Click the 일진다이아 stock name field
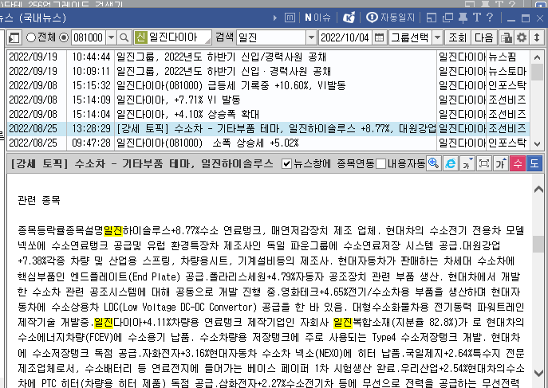The width and height of the screenshot is (548, 388). click(173, 37)
